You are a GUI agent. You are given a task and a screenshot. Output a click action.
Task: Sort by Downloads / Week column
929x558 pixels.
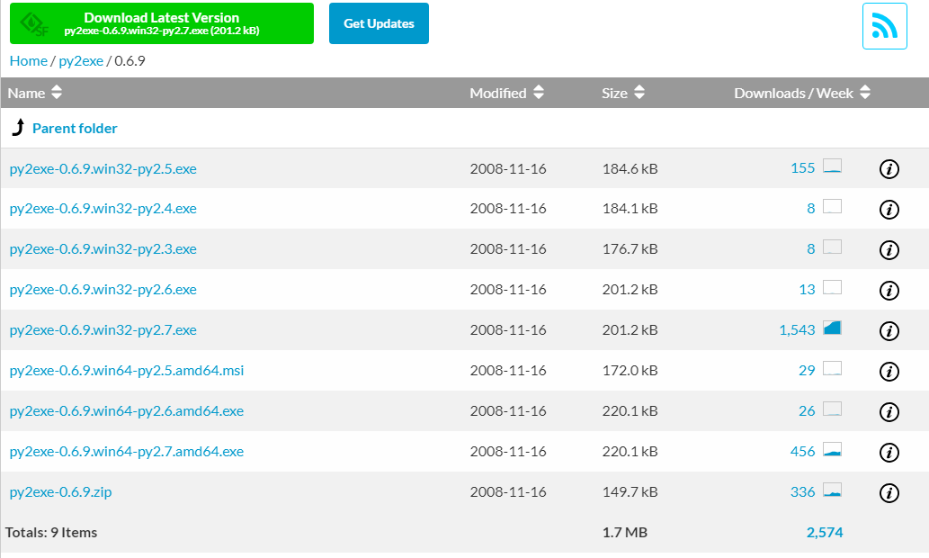point(802,93)
